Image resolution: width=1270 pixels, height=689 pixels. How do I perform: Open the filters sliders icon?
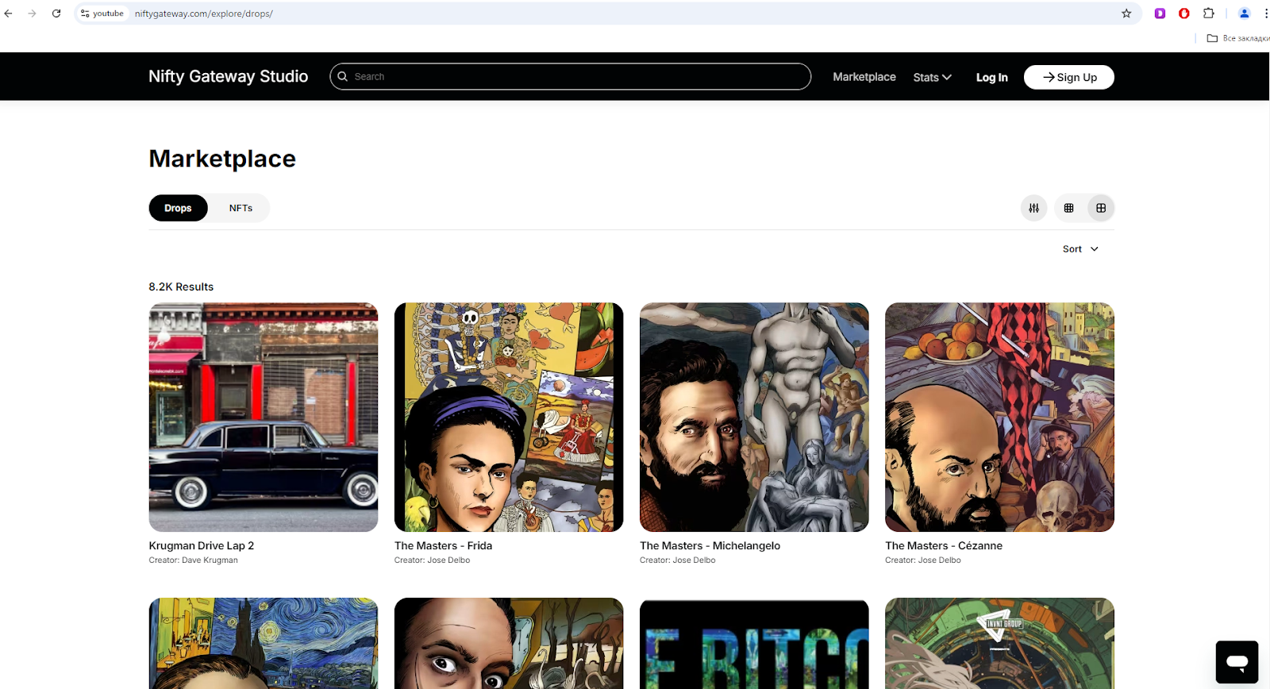pos(1033,208)
